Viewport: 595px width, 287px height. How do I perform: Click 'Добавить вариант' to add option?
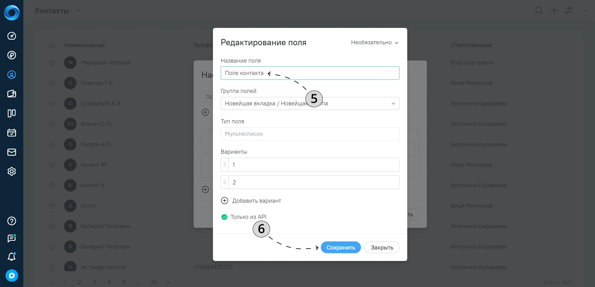click(251, 201)
